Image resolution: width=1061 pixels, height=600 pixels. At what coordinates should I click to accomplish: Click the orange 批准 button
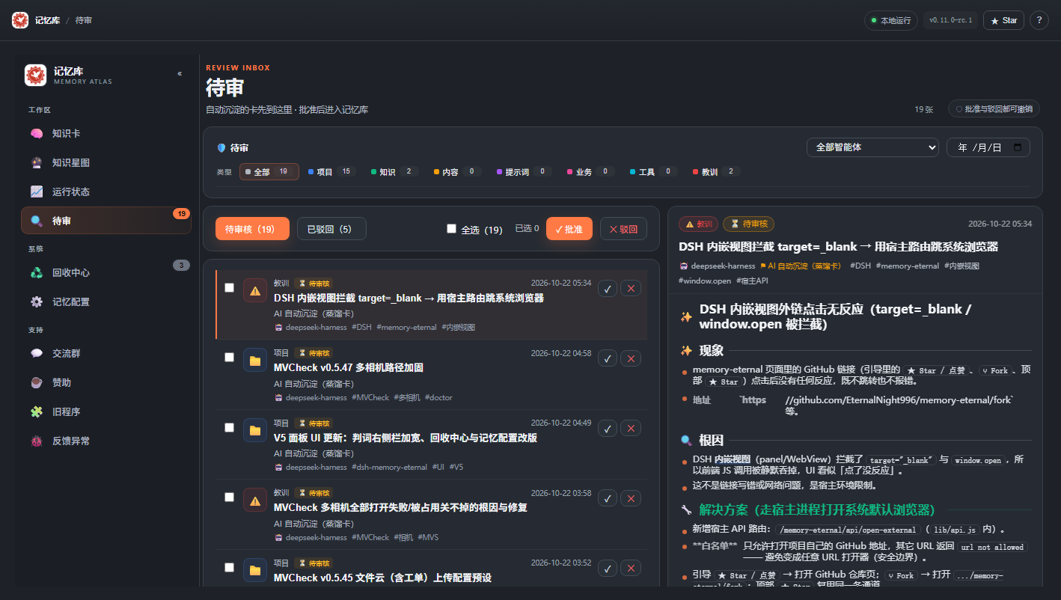[569, 229]
